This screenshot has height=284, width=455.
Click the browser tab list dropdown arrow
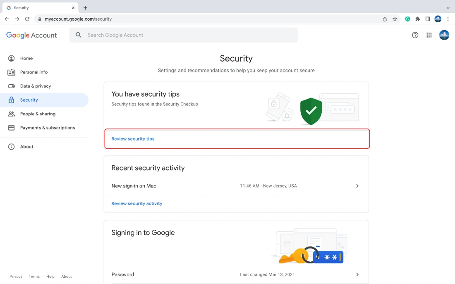pyautogui.click(x=448, y=7)
